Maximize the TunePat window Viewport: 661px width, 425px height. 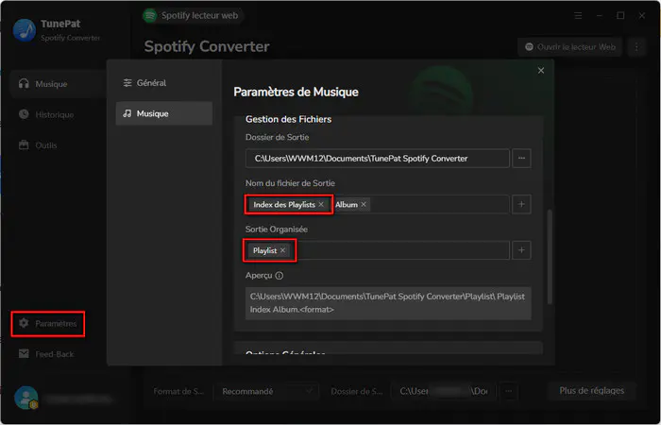620,16
